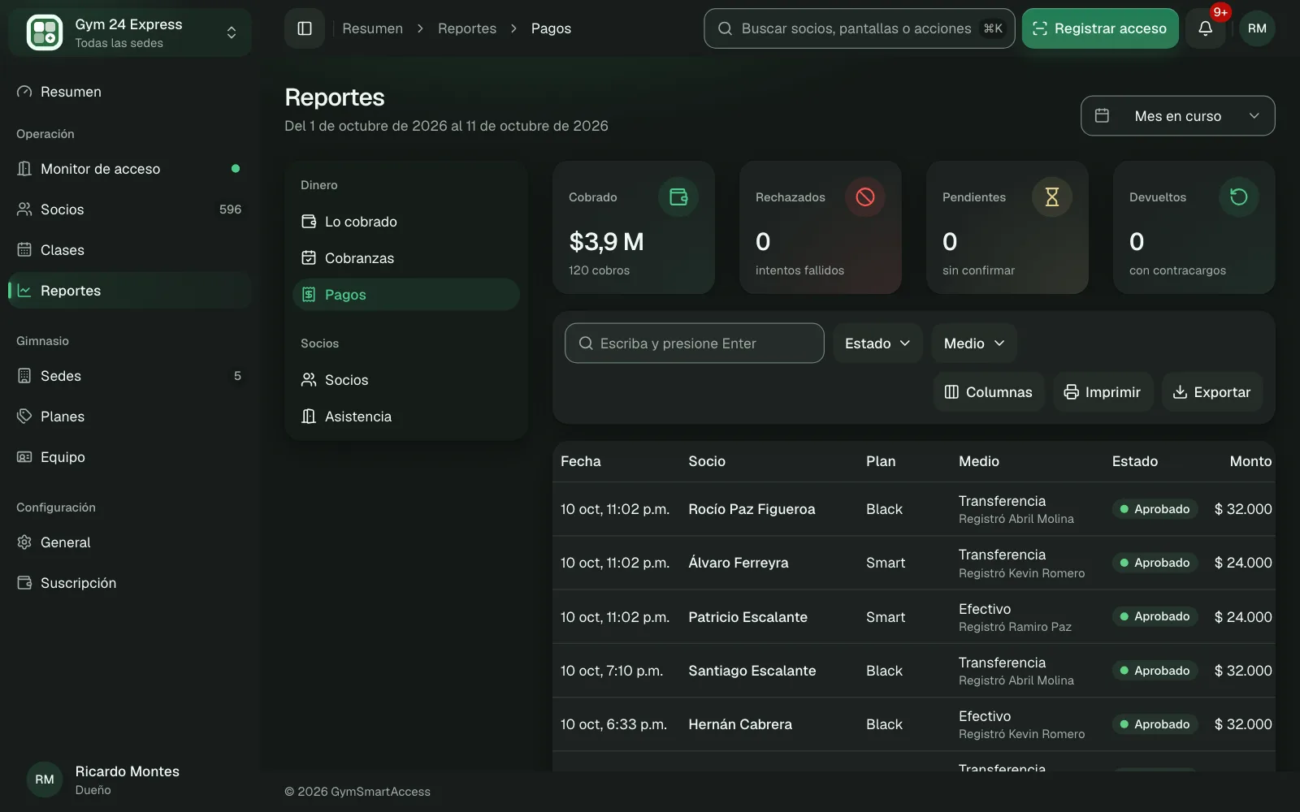Click the Planes tag icon
This screenshot has height=812, width=1300.
tap(24, 417)
